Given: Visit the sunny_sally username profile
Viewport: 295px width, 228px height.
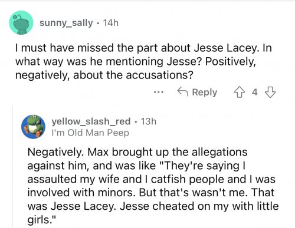Looking at the screenshot, I should pos(66,23).
